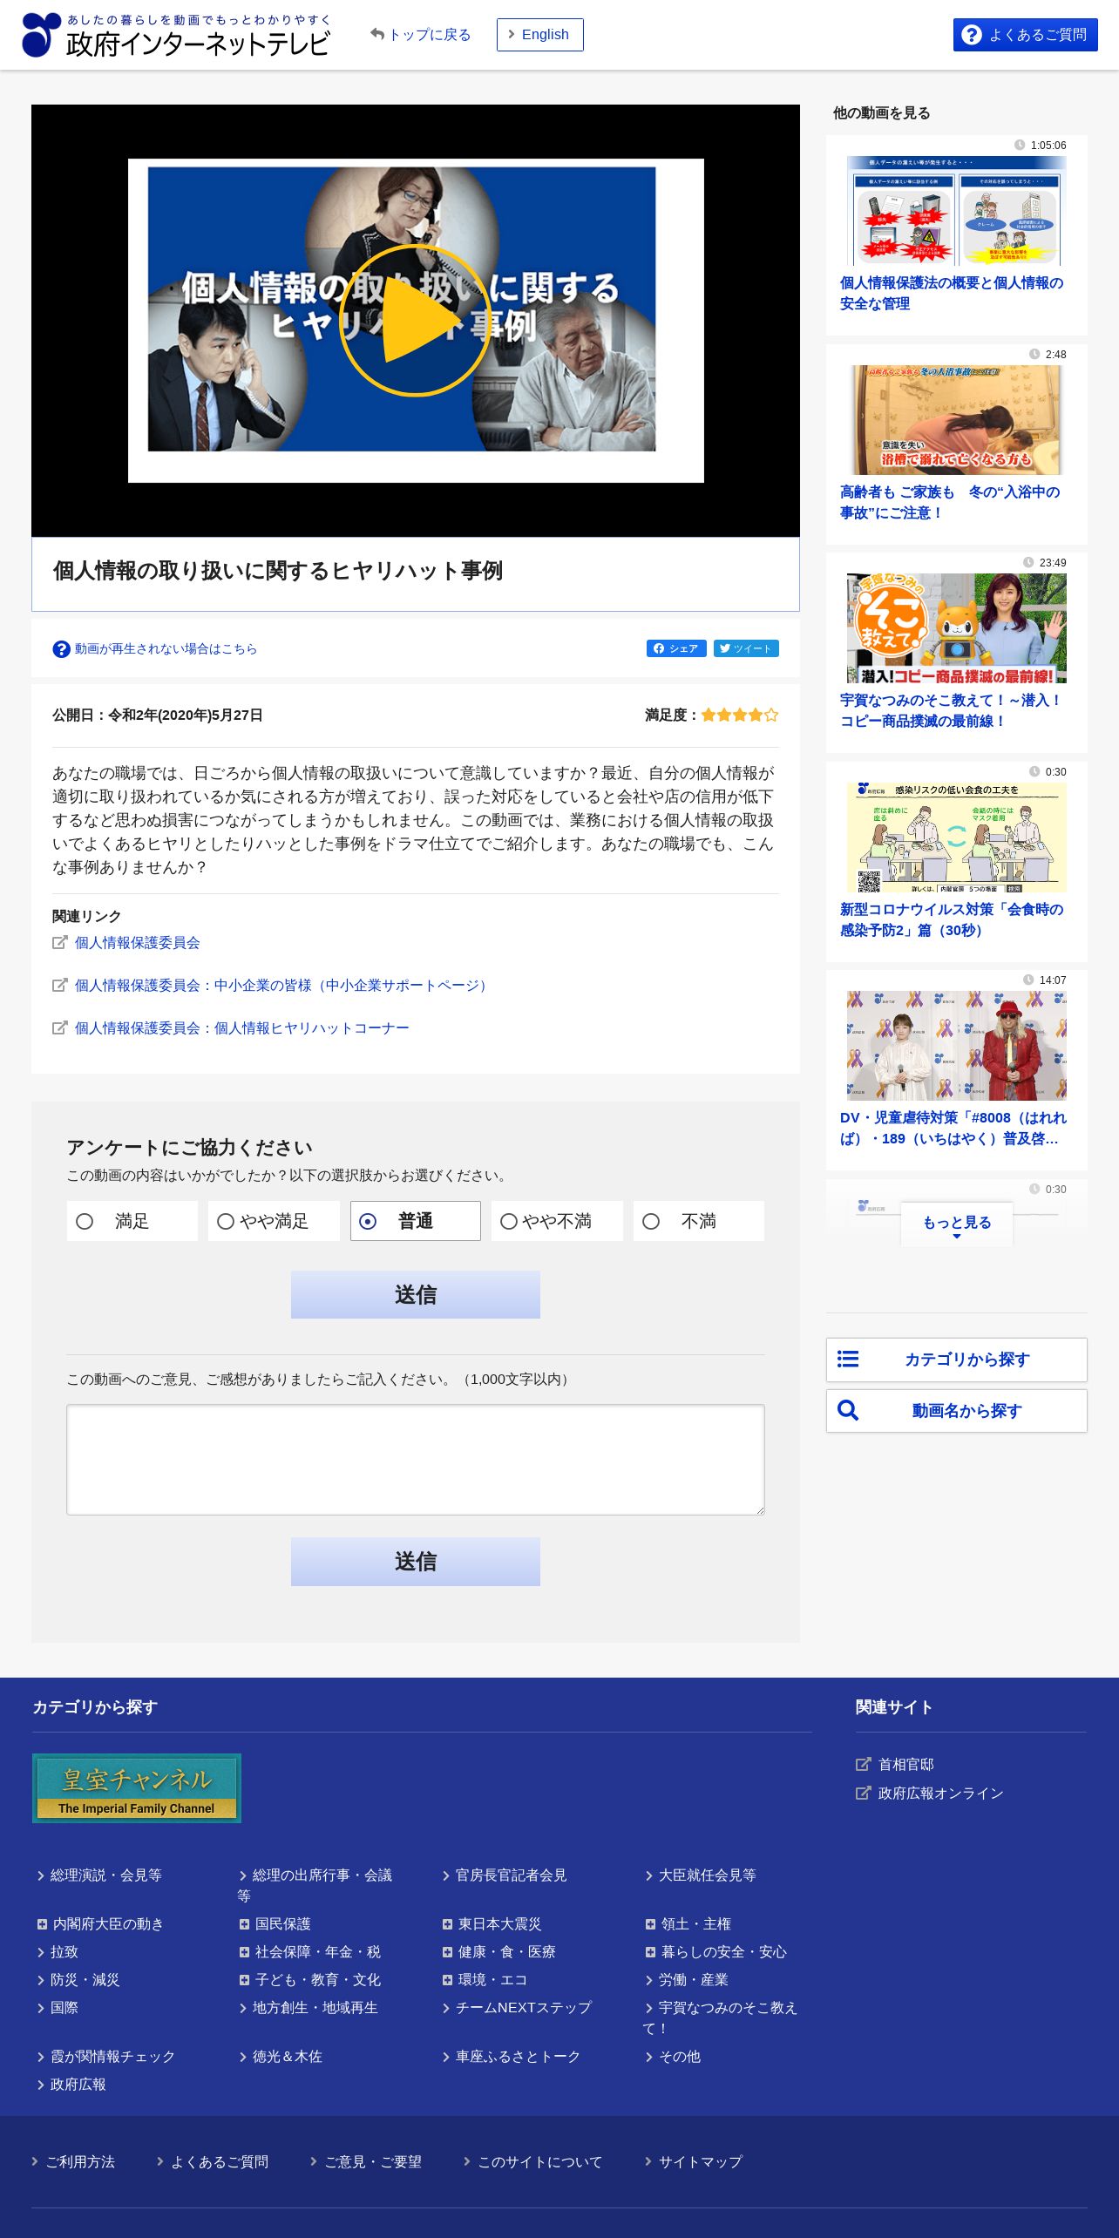The height and width of the screenshot is (2238, 1119).
Task: Share the video on Facebook シェア
Action: pos(676,648)
